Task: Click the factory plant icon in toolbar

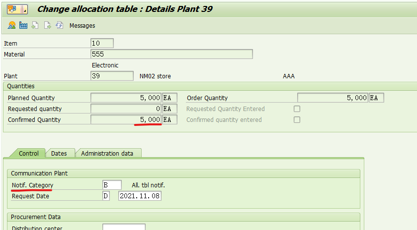Action: tap(23, 25)
